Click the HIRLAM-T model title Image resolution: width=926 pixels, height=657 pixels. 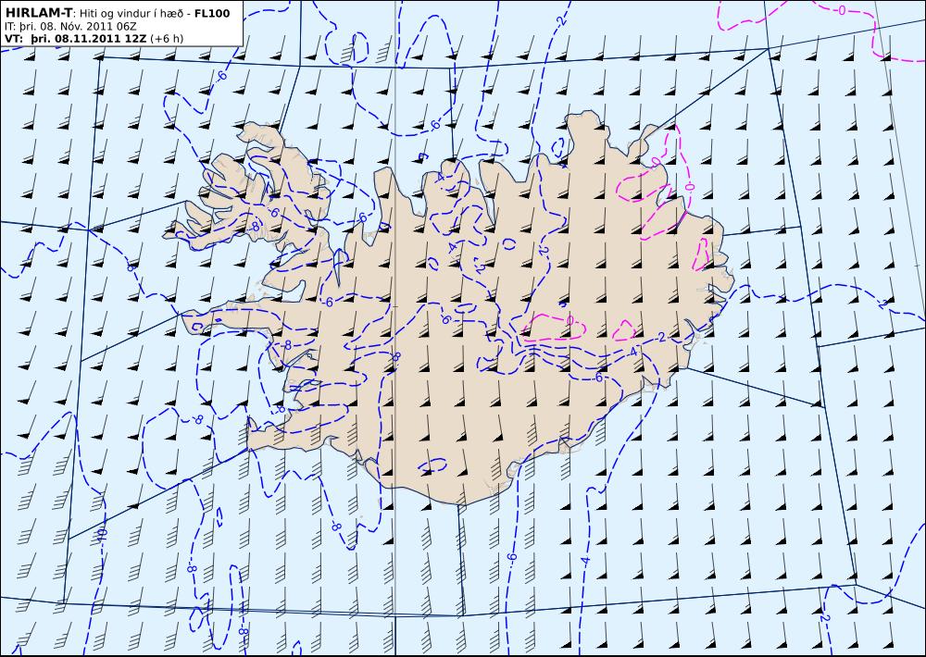pyautogui.click(x=39, y=13)
